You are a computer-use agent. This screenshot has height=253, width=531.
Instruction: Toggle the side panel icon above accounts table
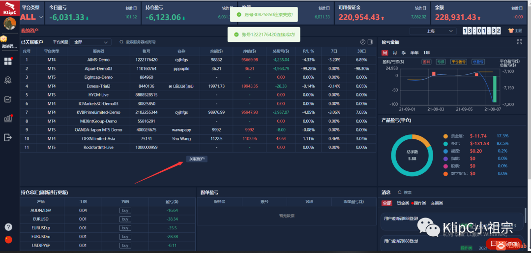pos(370,42)
